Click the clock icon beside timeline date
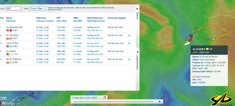 click(105, 97)
